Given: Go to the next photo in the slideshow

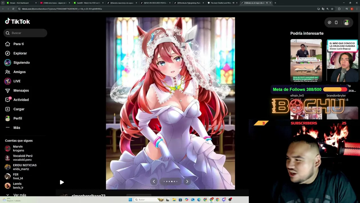Looking at the screenshot, I should (x=187, y=182).
